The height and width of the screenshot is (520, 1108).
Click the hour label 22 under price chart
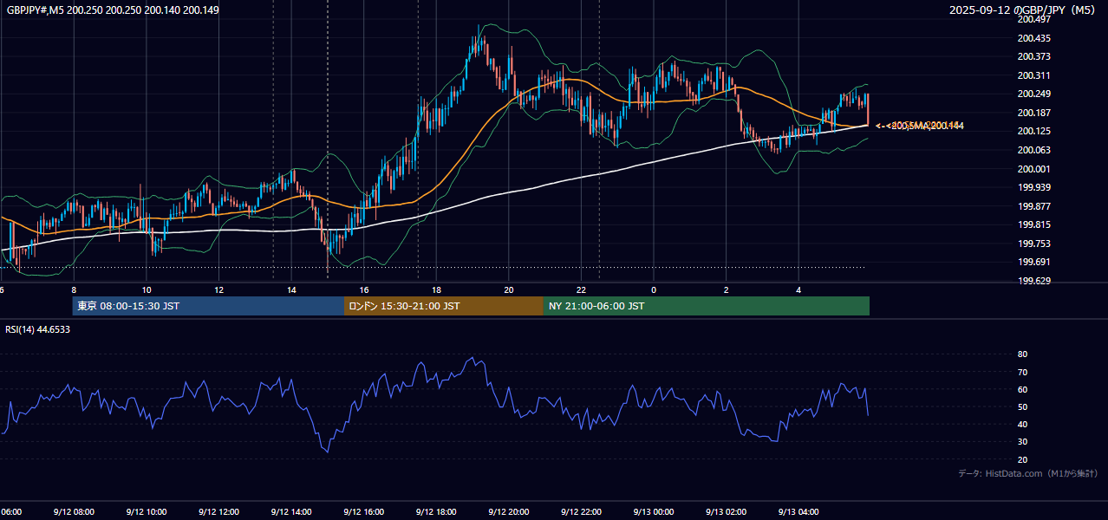click(581, 289)
